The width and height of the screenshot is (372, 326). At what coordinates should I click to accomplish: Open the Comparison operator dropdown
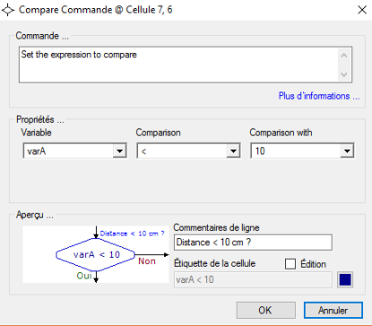[x=233, y=151]
